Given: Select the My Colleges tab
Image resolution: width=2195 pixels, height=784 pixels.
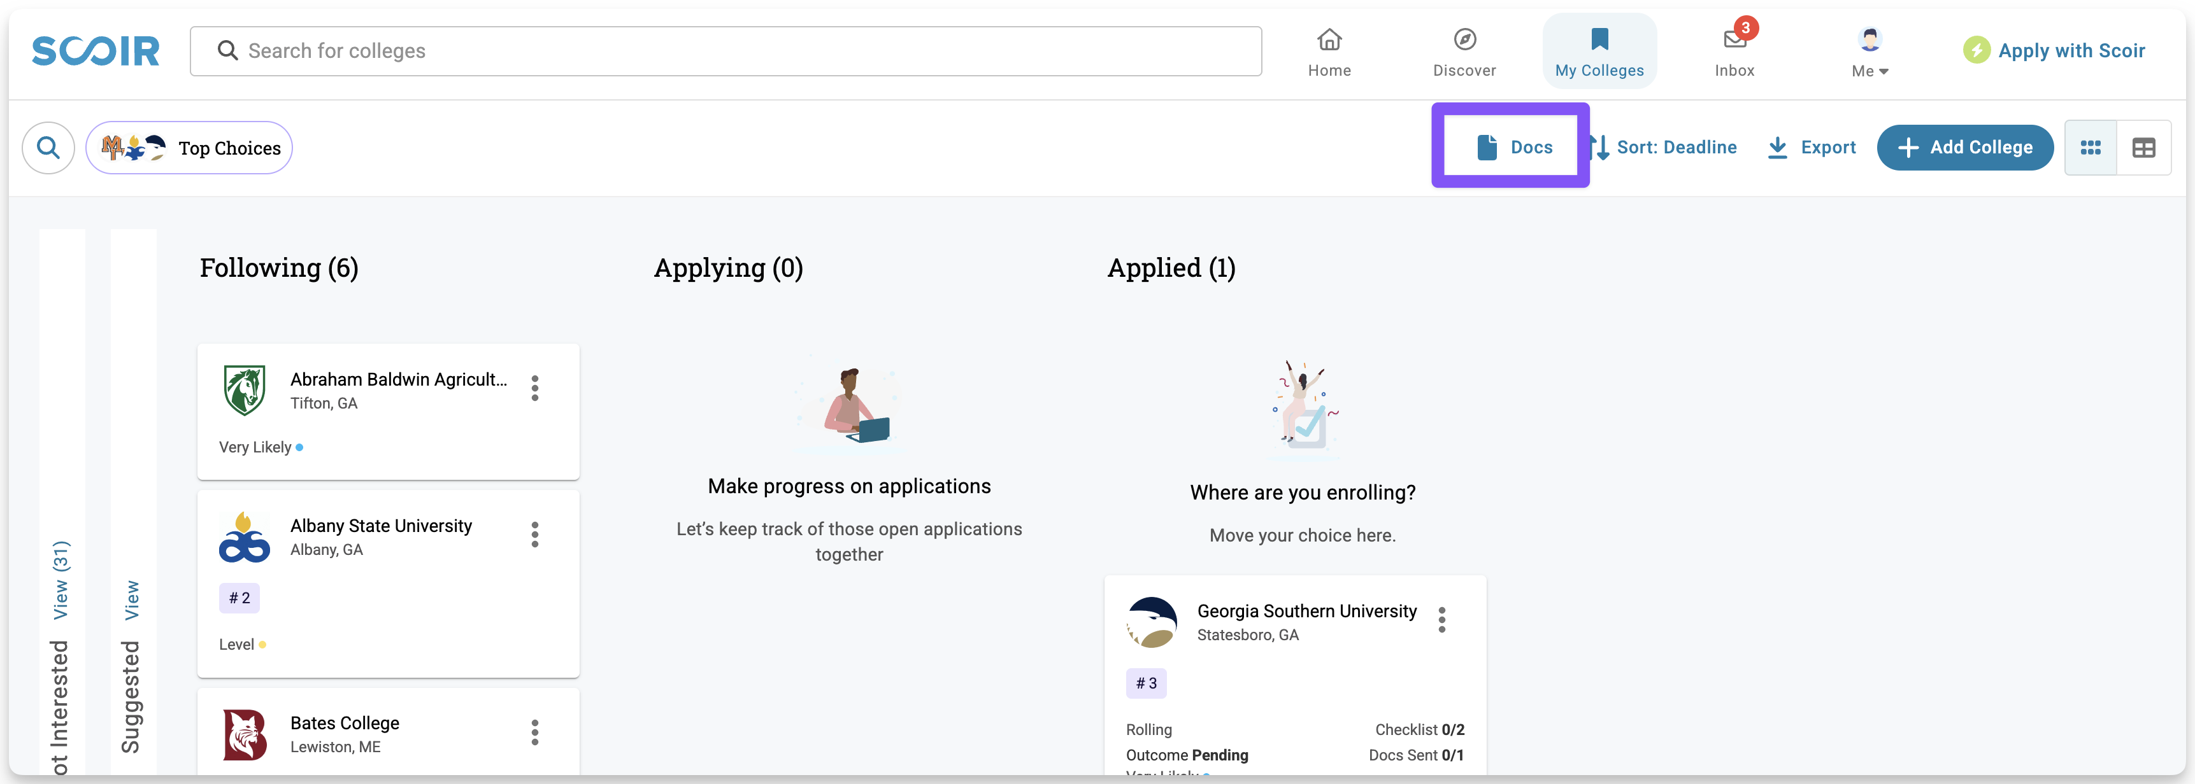Looking at the screenshot, I should [1599, 52].
